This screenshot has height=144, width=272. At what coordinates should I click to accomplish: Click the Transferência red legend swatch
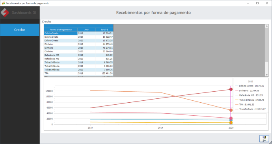point(237,109)
